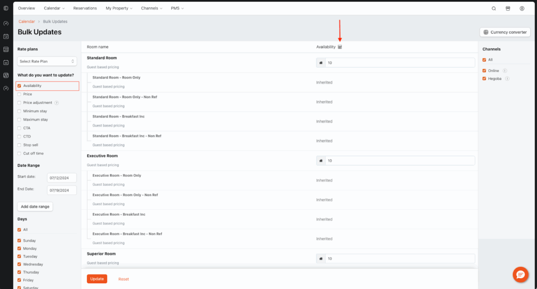Tick the Stop sell checkbox
The height and width of the screenshot is (289, 537).
(19, 145)
